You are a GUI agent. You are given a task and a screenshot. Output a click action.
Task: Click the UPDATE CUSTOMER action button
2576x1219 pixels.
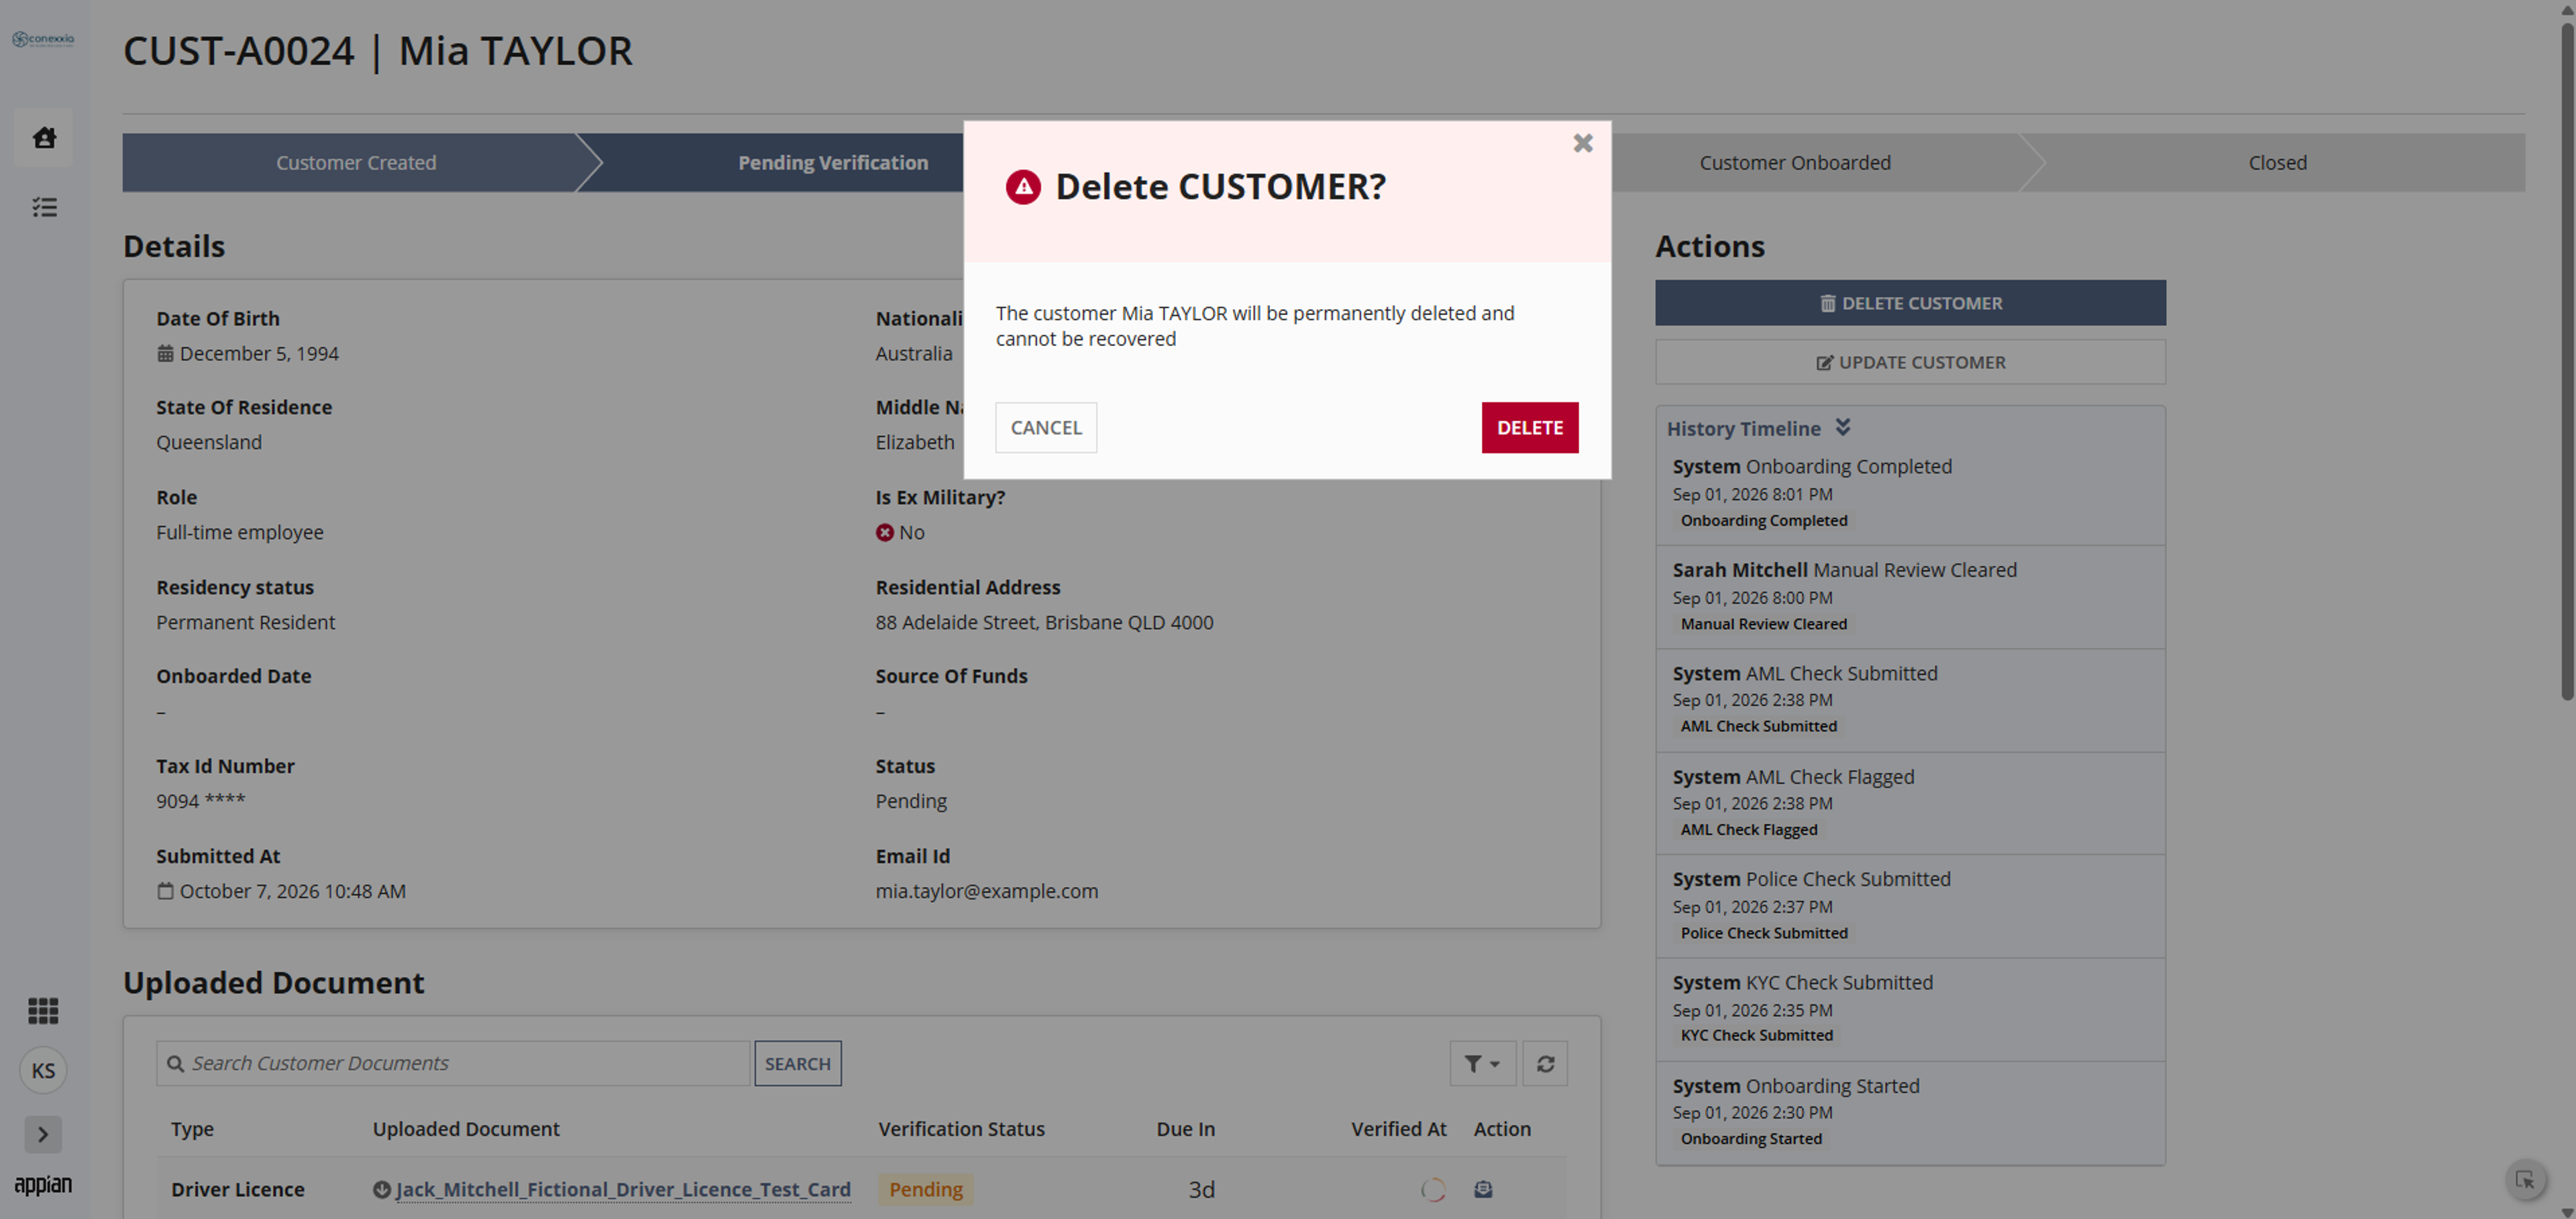[1910, 363]
